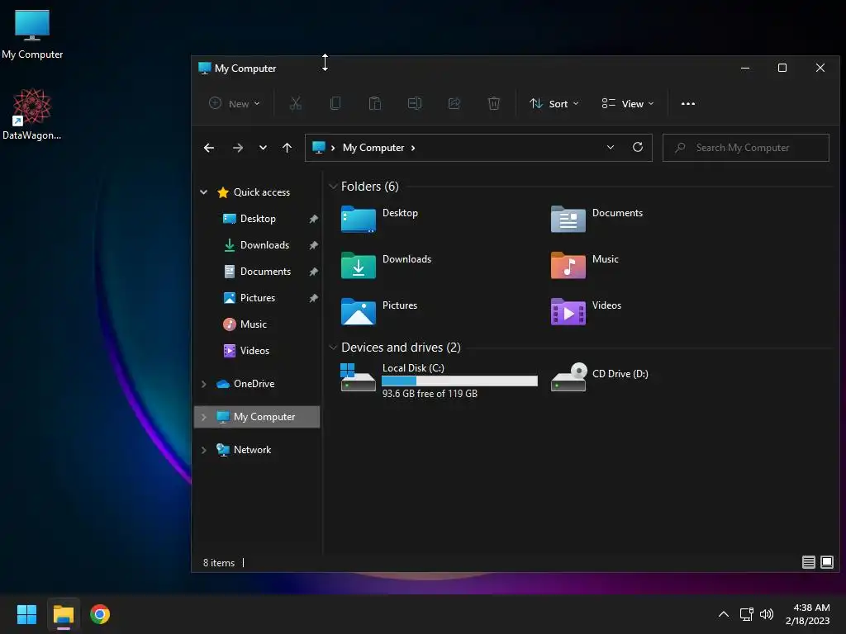Open the address bar history dropdown
Image resolution: width=846 pixels, height=634 pixels.
[x=611, y=147]
